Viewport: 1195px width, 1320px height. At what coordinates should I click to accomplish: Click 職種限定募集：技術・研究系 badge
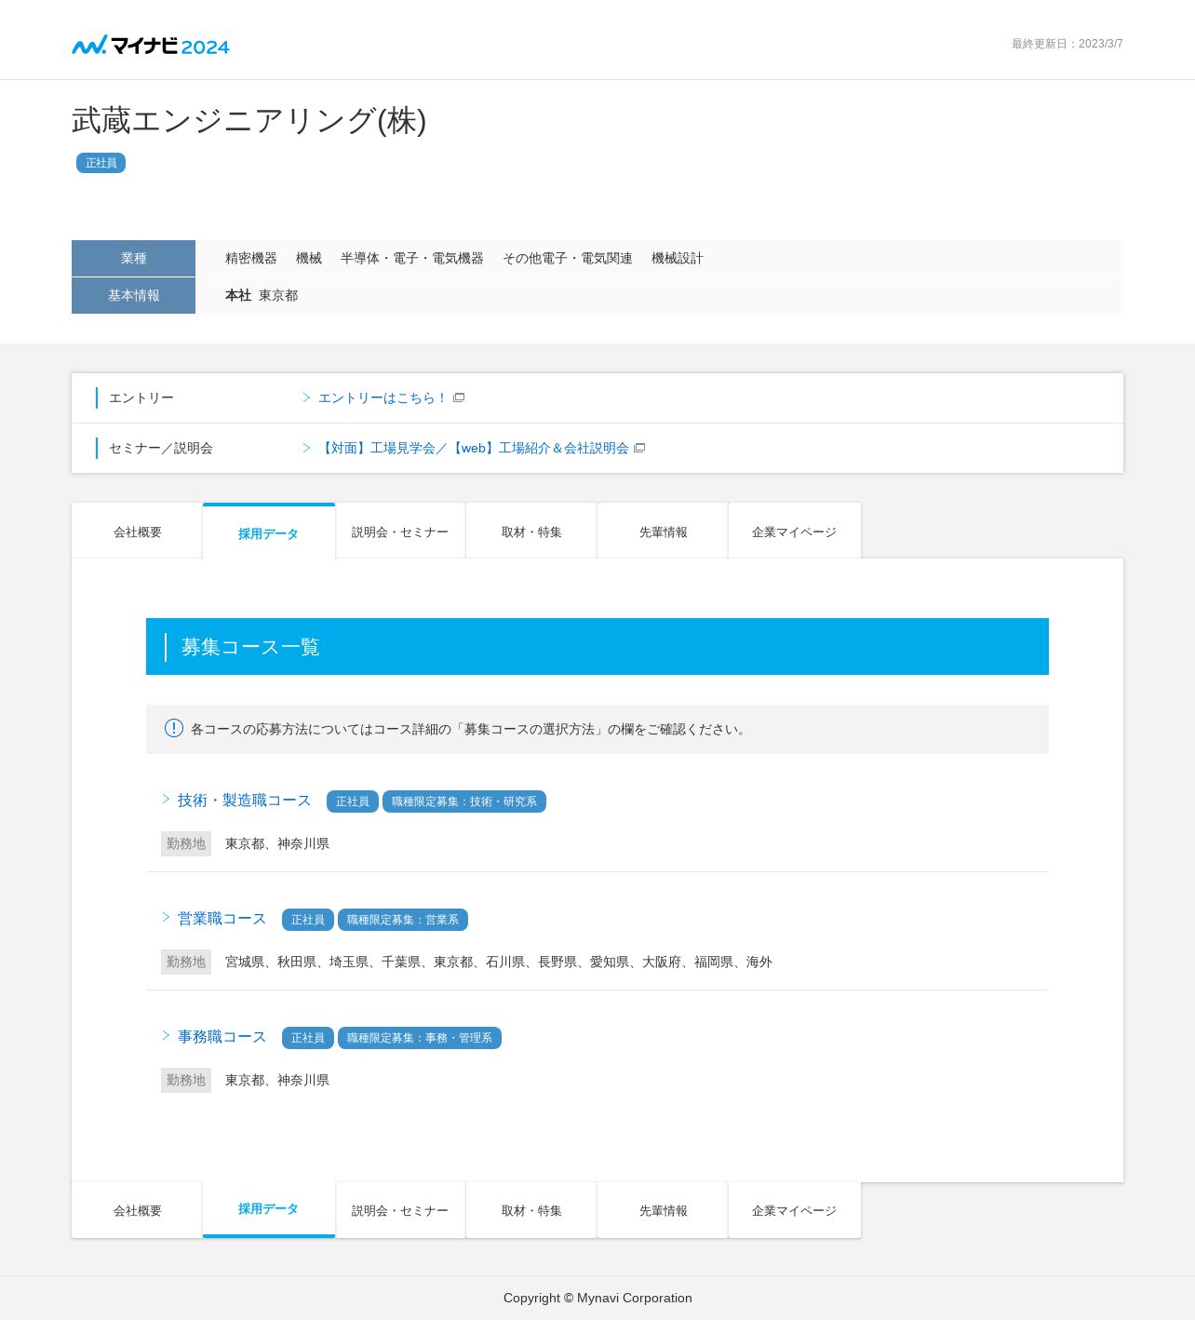coord(464,801)
